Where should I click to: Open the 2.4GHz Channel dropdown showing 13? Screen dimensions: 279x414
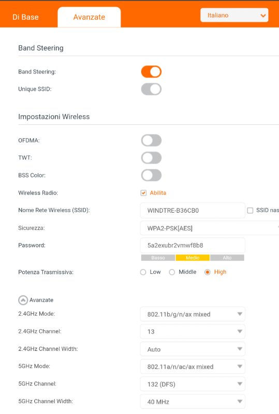[x=193, y=332]
